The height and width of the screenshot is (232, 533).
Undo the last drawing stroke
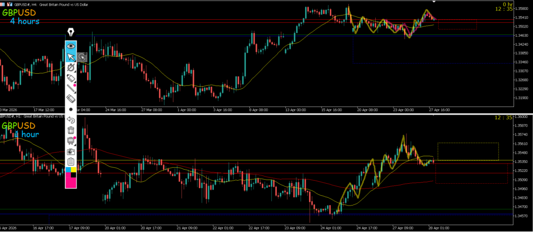click(x=71, y=120)
